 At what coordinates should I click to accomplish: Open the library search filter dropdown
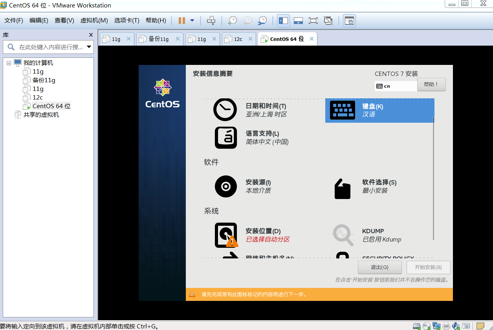pyautogui.click(x=89, y=47)
